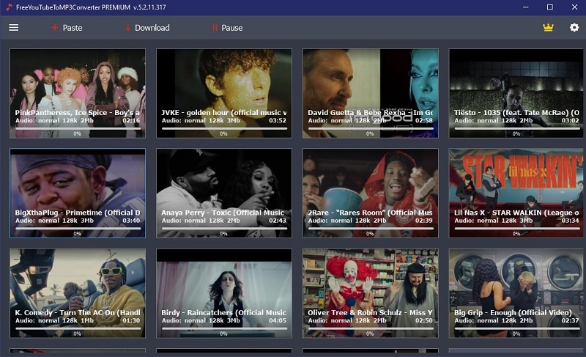Click duration 02:37 on Big Grip item
Image resolution: width=586 pixels, height=357 pixels.
click(x=571, y=320)
